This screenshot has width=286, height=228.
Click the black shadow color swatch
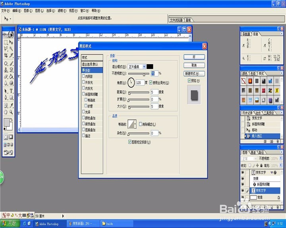pos(150,66)
